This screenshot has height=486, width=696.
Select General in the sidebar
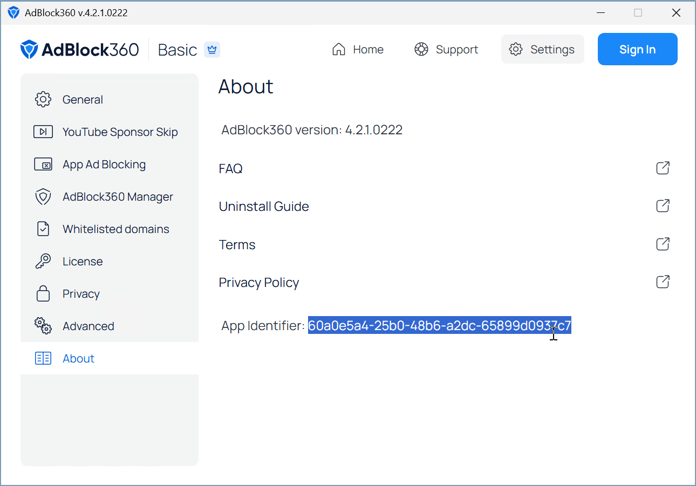pyautogui.click(x=110, y=99)
